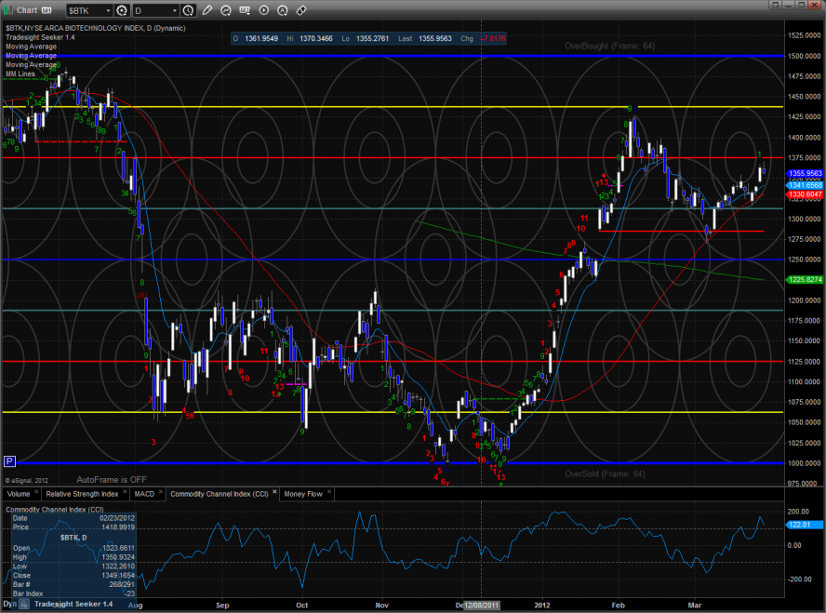Open the interval clock icon
826x613 pixels.
click(190, 9)
